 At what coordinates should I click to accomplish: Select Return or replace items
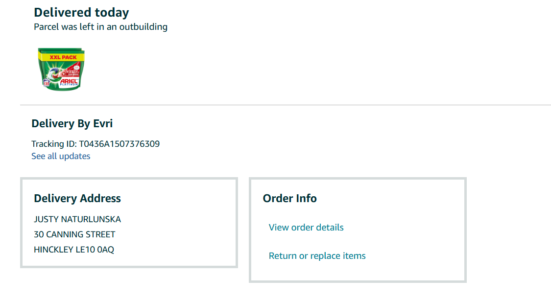point(317,255)
